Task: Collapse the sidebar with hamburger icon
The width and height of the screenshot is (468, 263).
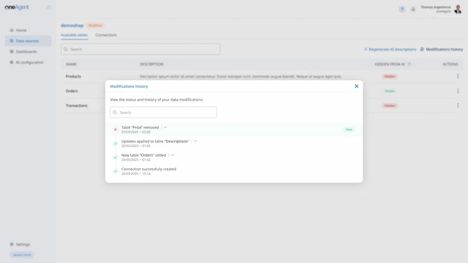Action: (49, 7)
